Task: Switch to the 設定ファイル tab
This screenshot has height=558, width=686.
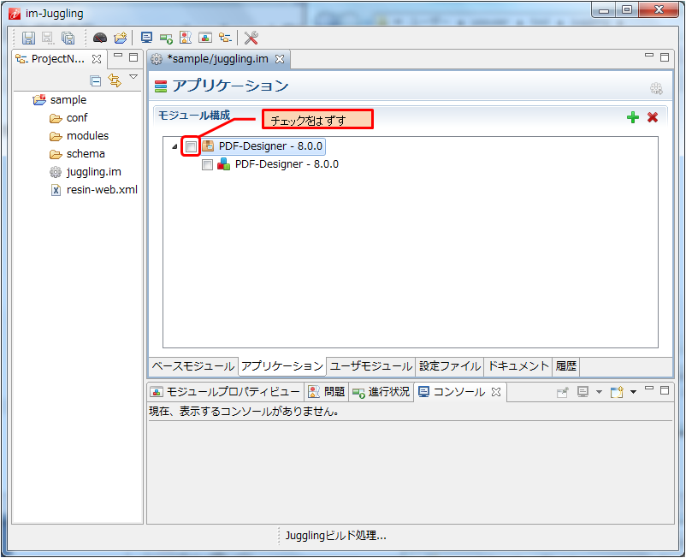Action: pyautogui.click(x=450, y=366)
